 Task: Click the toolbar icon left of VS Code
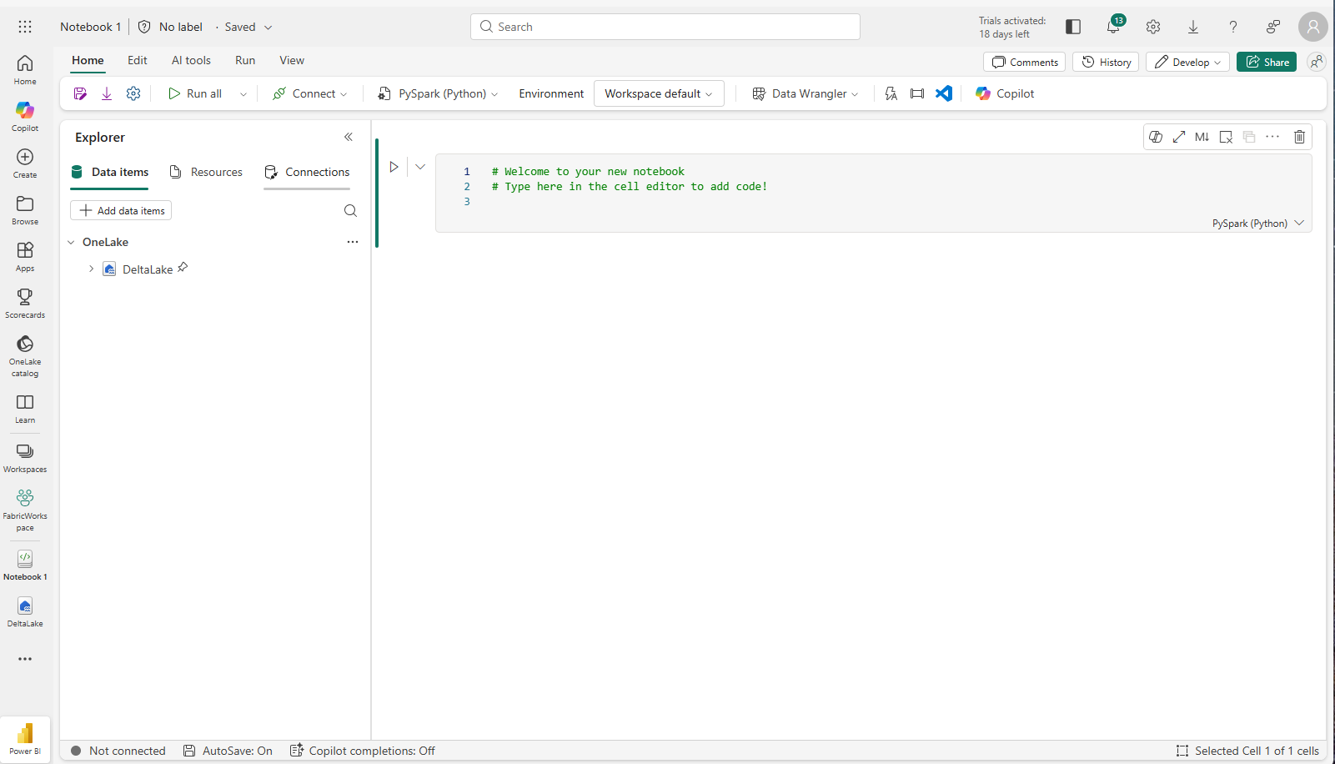click(917, 93)
